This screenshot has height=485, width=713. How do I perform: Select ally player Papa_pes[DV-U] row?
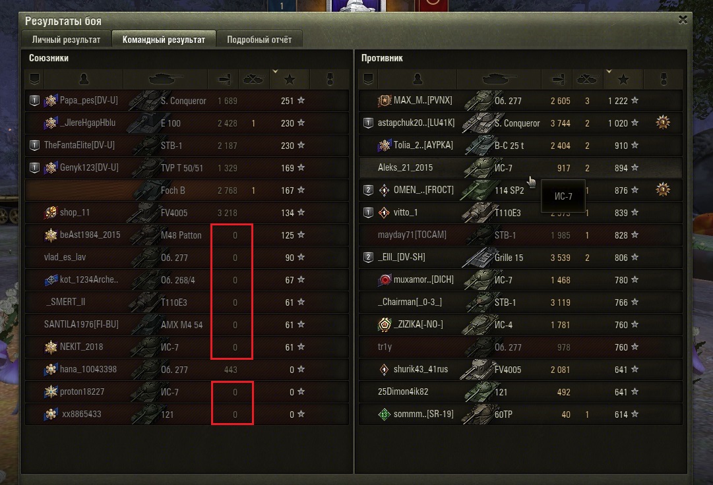tap(187, 100)
